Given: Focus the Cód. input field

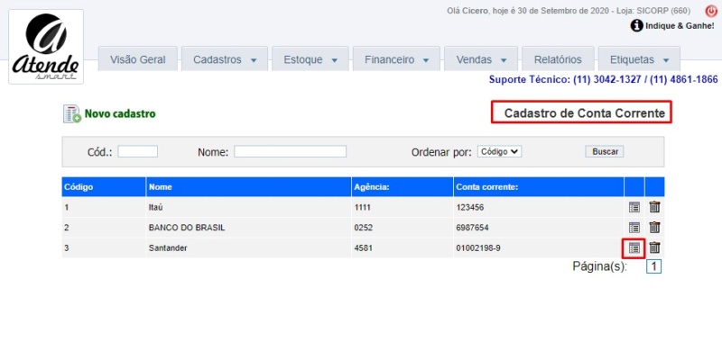Looking at the screenshot, I should coord(138,151).
